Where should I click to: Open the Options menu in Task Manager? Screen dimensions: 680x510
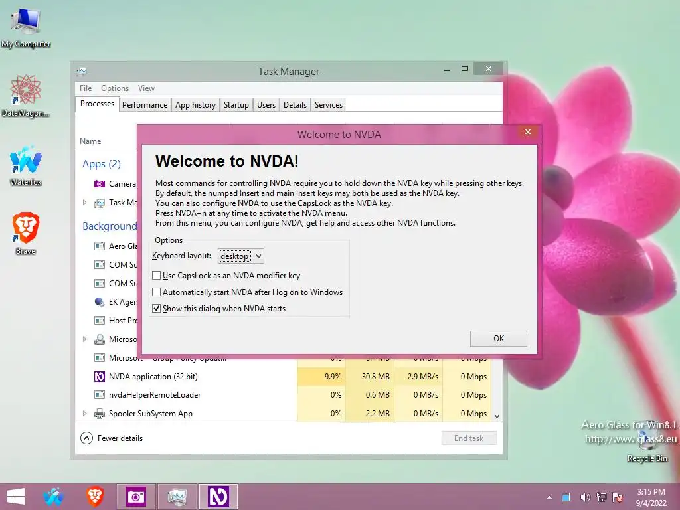115,88
